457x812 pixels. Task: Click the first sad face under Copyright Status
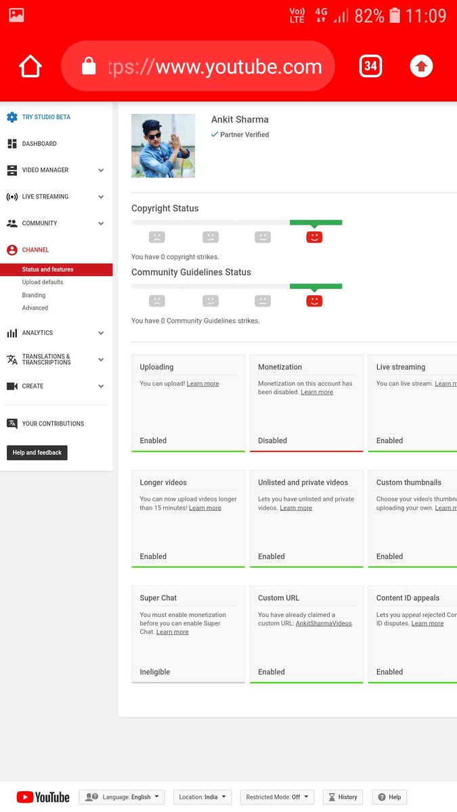[157, 237]
